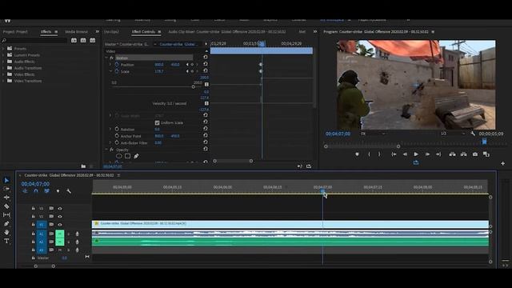Click the Export Frame camera icon

pos(475,154)
